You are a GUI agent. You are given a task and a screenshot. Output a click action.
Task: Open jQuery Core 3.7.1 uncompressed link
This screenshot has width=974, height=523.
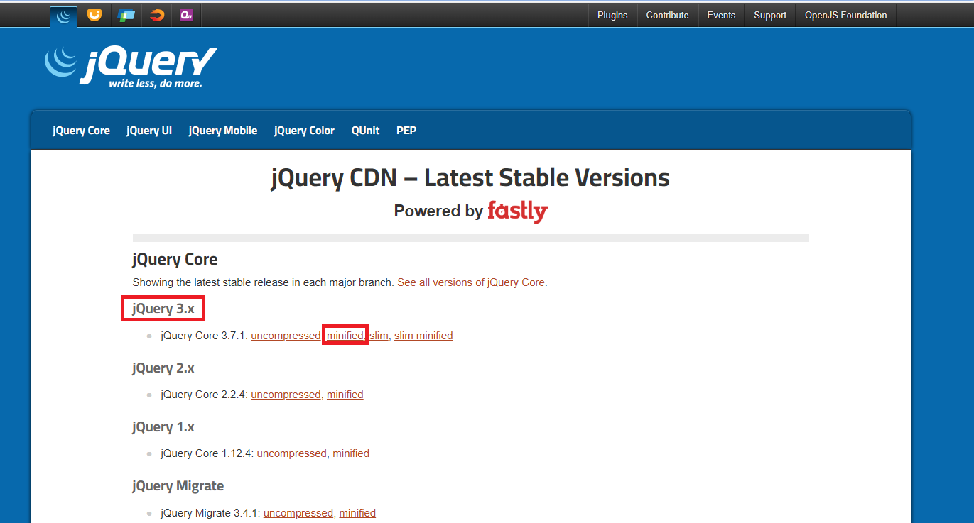pyautogui.click(x=286, y=336)
